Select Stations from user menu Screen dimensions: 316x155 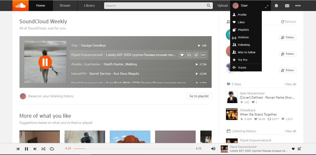coord(246,37)
